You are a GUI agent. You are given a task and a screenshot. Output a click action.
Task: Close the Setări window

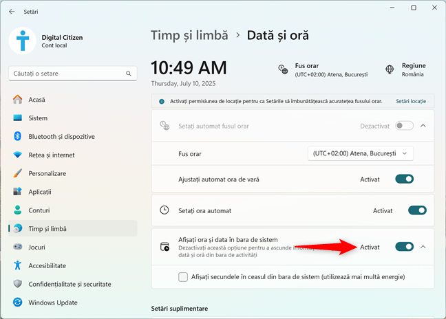(434, 8)
